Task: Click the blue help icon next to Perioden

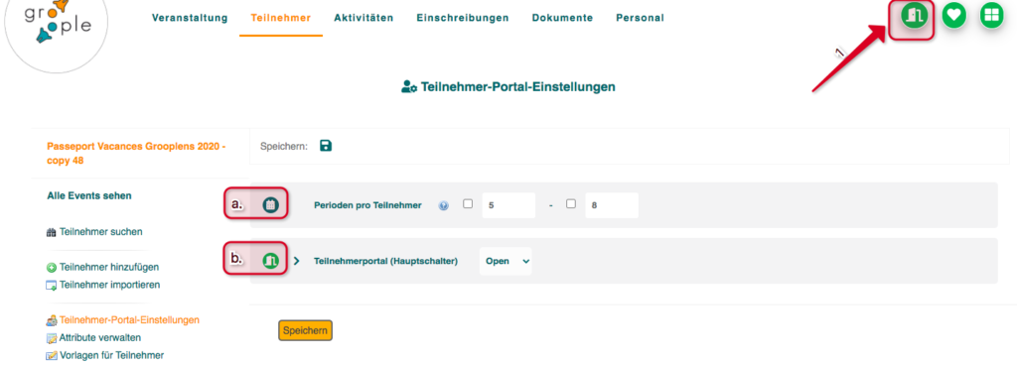Action: 444,205
